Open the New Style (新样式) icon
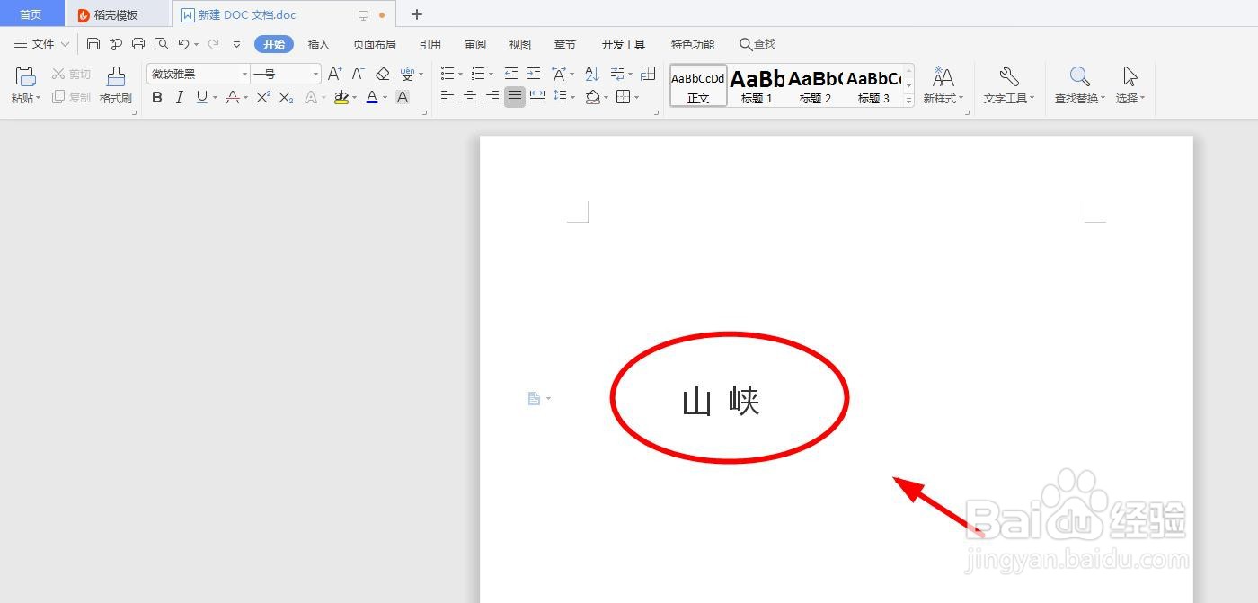Screen dimensions: 1258x603 click(943, 85)
